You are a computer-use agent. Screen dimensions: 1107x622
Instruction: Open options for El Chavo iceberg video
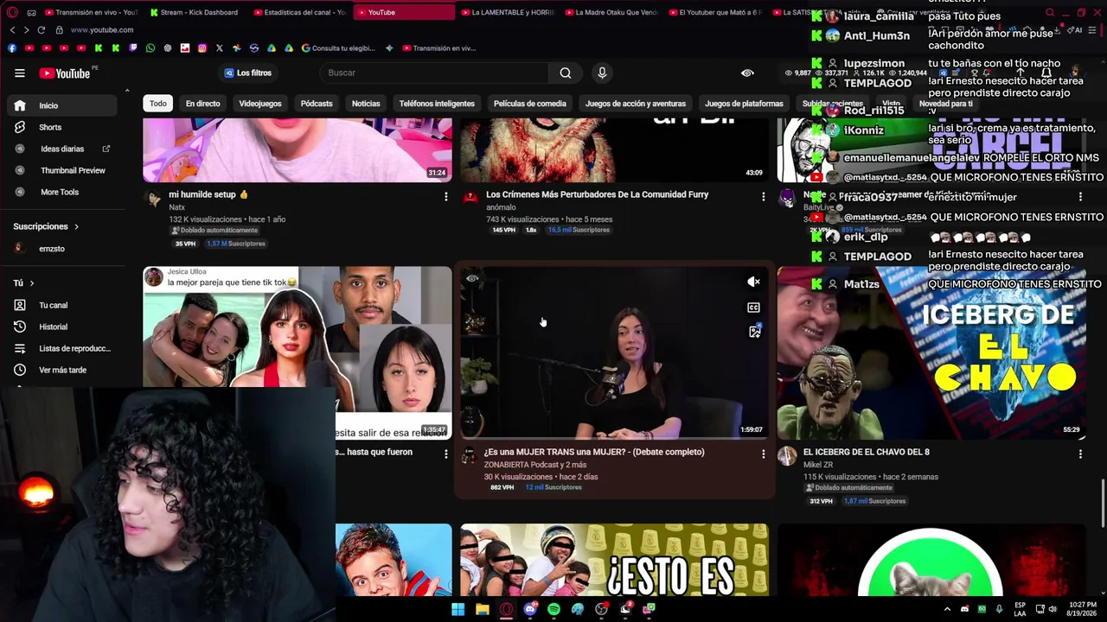(x=1080, y=454)
